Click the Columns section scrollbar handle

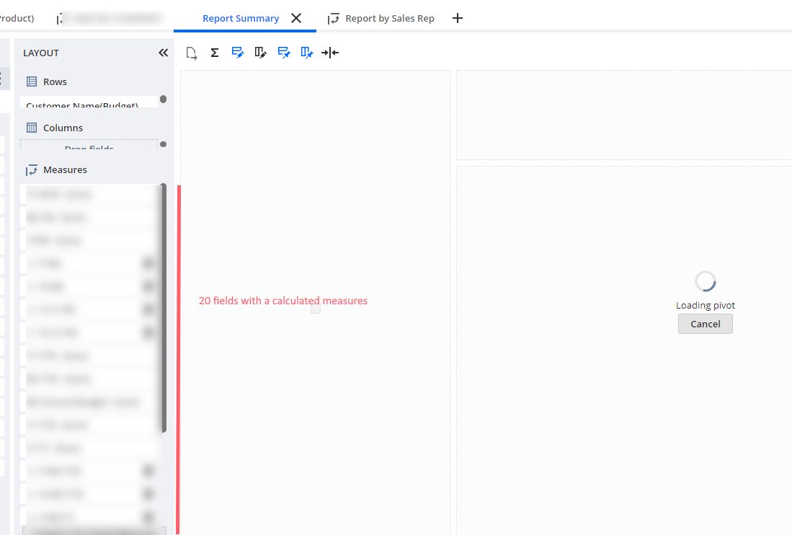click(x=163, y=144)
